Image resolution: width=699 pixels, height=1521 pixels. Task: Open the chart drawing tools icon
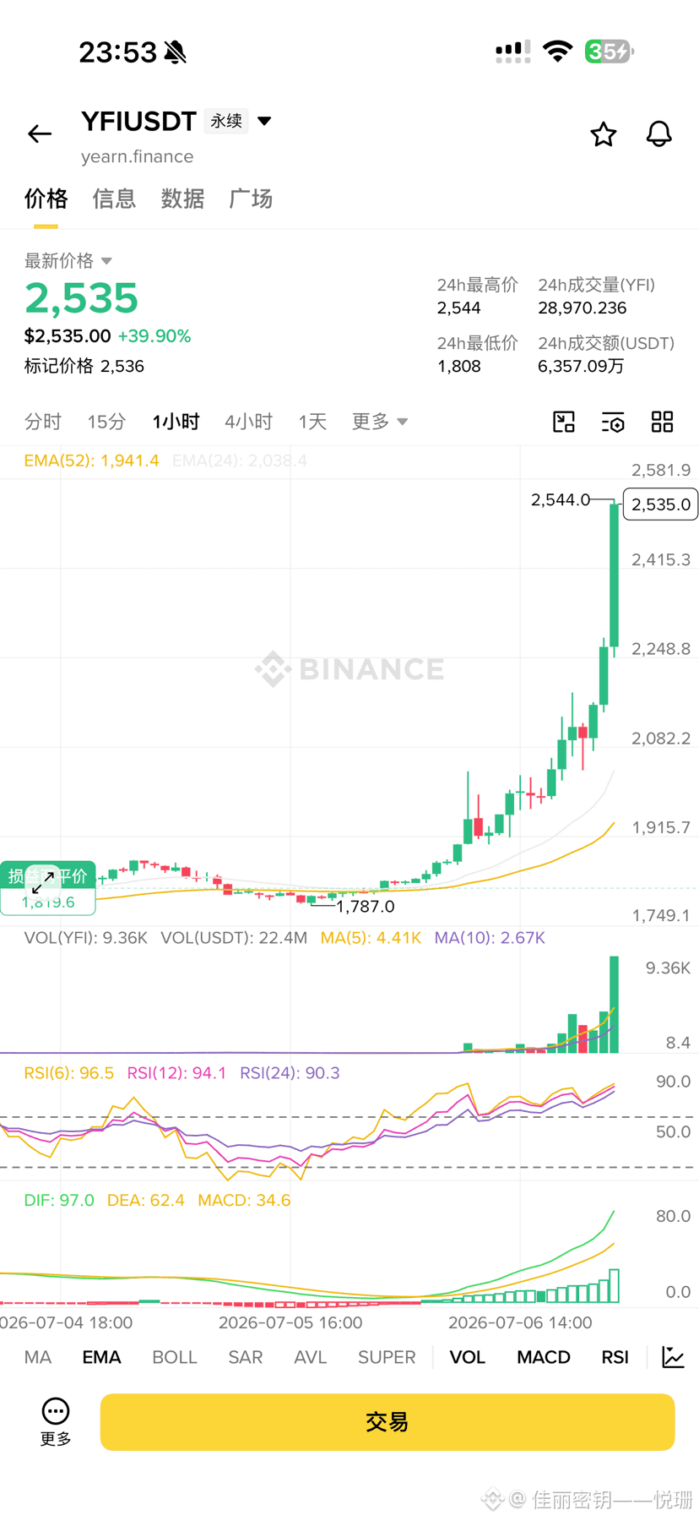563,422
